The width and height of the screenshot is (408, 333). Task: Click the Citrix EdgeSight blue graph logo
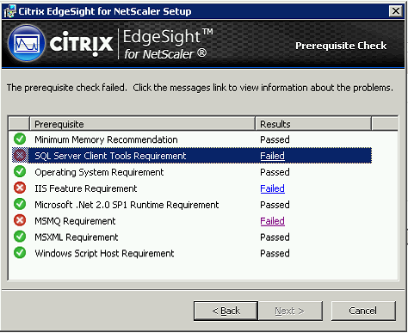pos(27,43)
